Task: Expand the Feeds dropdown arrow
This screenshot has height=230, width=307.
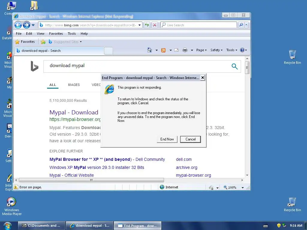Action: pyautogui.click(x=171, y=50)
